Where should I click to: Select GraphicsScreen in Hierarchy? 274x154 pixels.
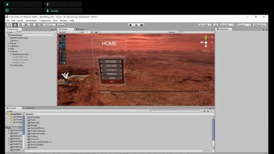coord(20,60)
